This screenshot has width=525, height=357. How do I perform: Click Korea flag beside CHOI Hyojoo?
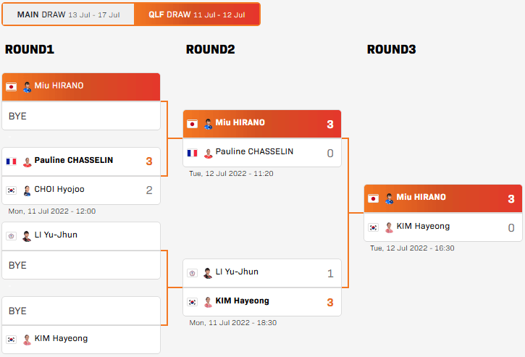(12, 190)
